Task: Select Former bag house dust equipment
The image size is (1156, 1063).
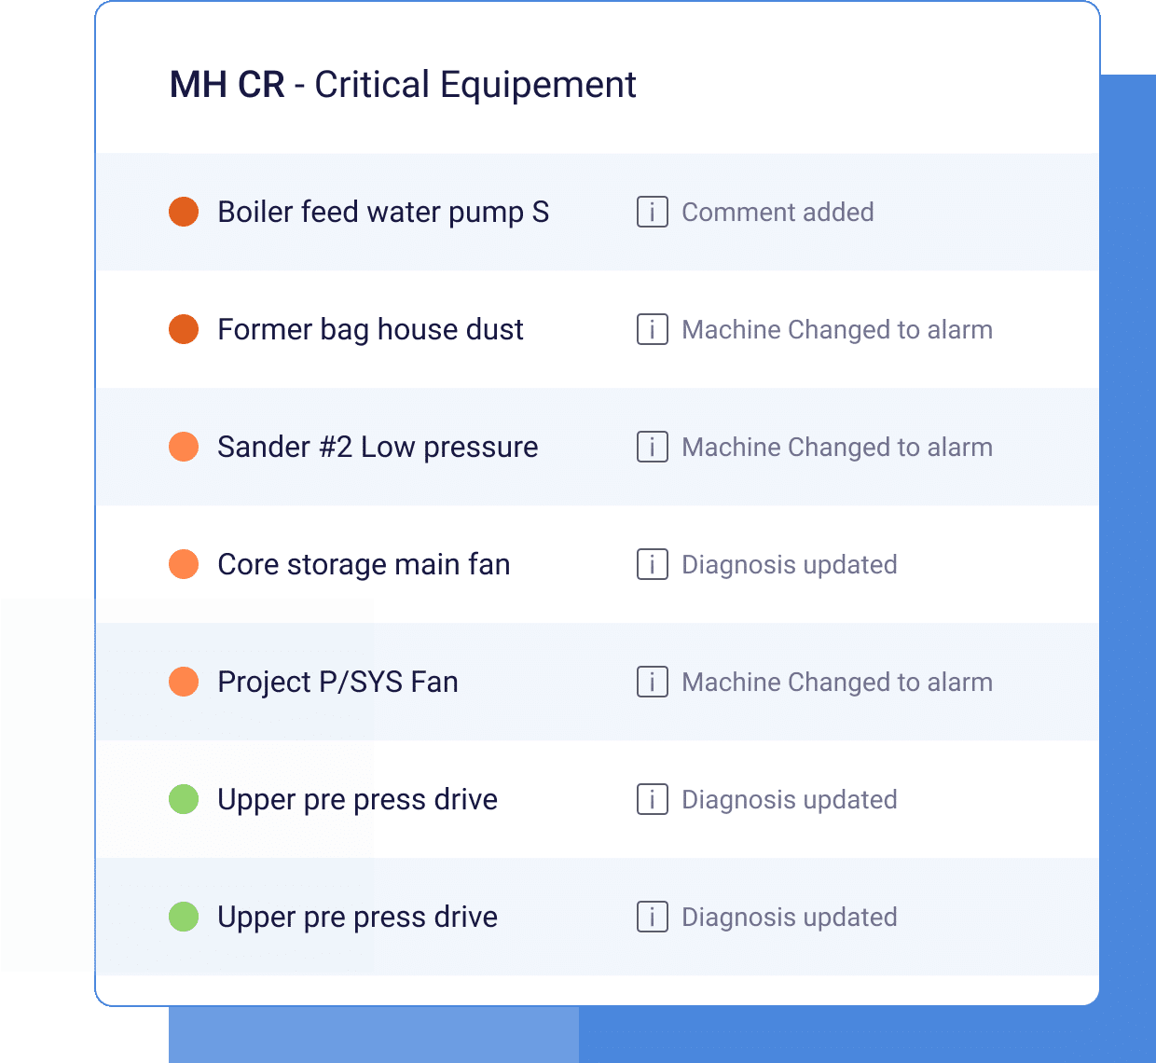Action: pyautogui.click(x=370, y=330)
